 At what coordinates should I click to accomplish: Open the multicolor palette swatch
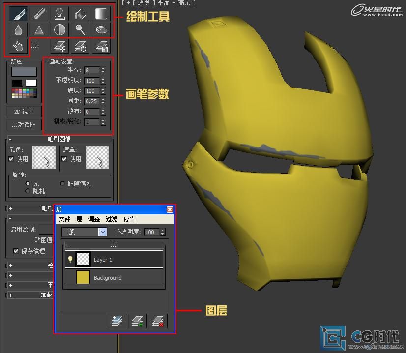coord(24,93)
